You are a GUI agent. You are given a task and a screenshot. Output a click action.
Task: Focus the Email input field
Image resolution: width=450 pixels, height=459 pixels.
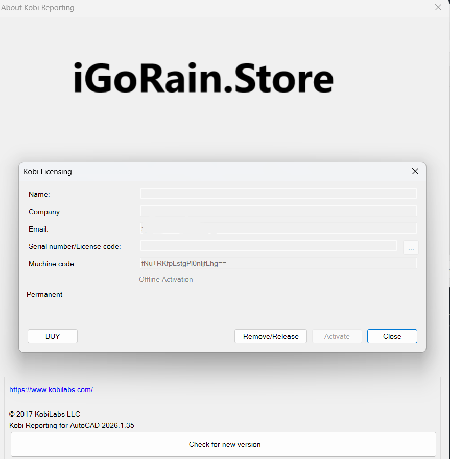coord(278,228)
